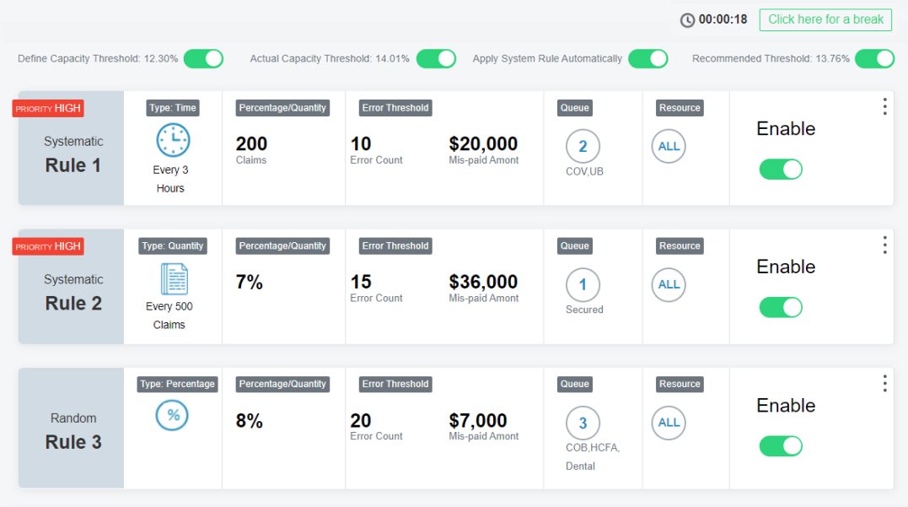Click the document icon in Rule 2
Screen dimensions: 908x507
[175, 279]
